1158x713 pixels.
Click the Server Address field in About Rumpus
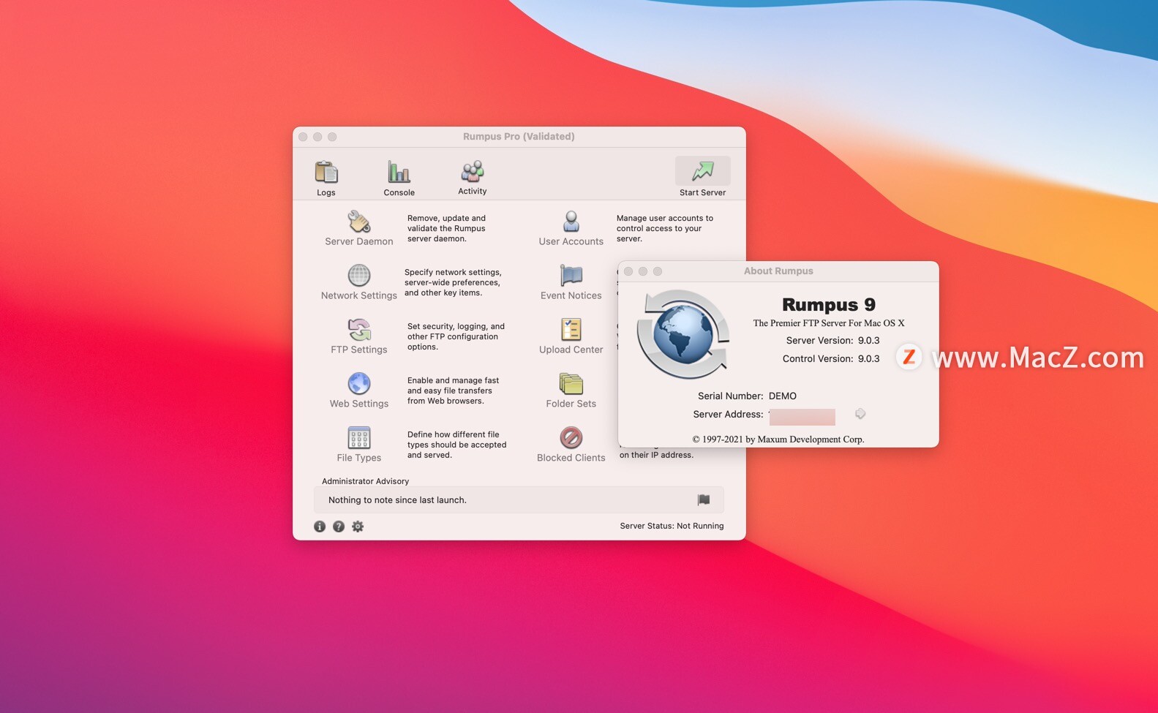802,416
